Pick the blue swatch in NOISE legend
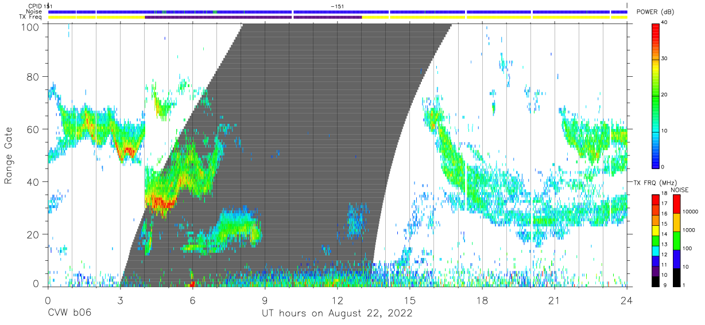Viewport: 705px width, 325px height. click(x=676, y=259)
